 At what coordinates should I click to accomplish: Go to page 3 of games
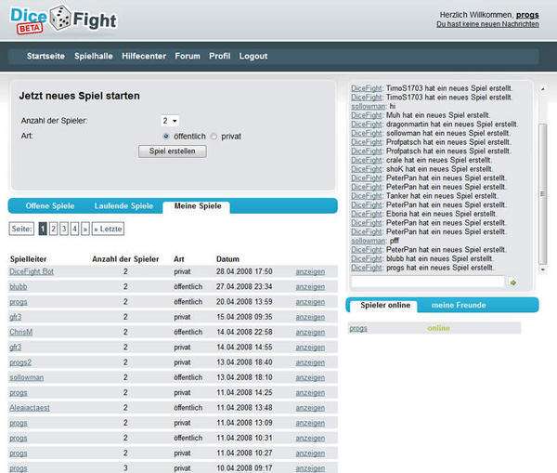64,229
